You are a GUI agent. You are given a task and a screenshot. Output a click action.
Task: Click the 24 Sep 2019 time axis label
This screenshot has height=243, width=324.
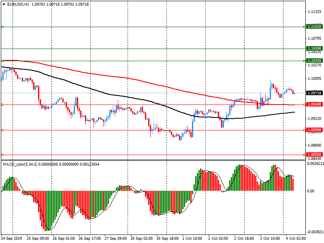(12, 239)
